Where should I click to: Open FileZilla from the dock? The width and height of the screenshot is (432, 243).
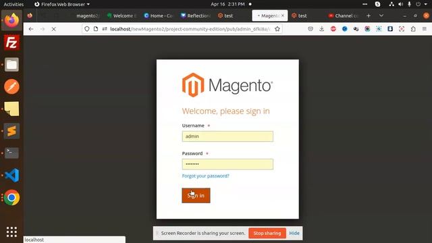point(11,43)
